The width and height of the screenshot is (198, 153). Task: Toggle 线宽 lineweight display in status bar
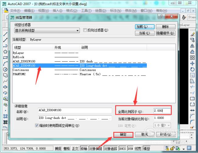pyautogui.click(x=138, y=148)
